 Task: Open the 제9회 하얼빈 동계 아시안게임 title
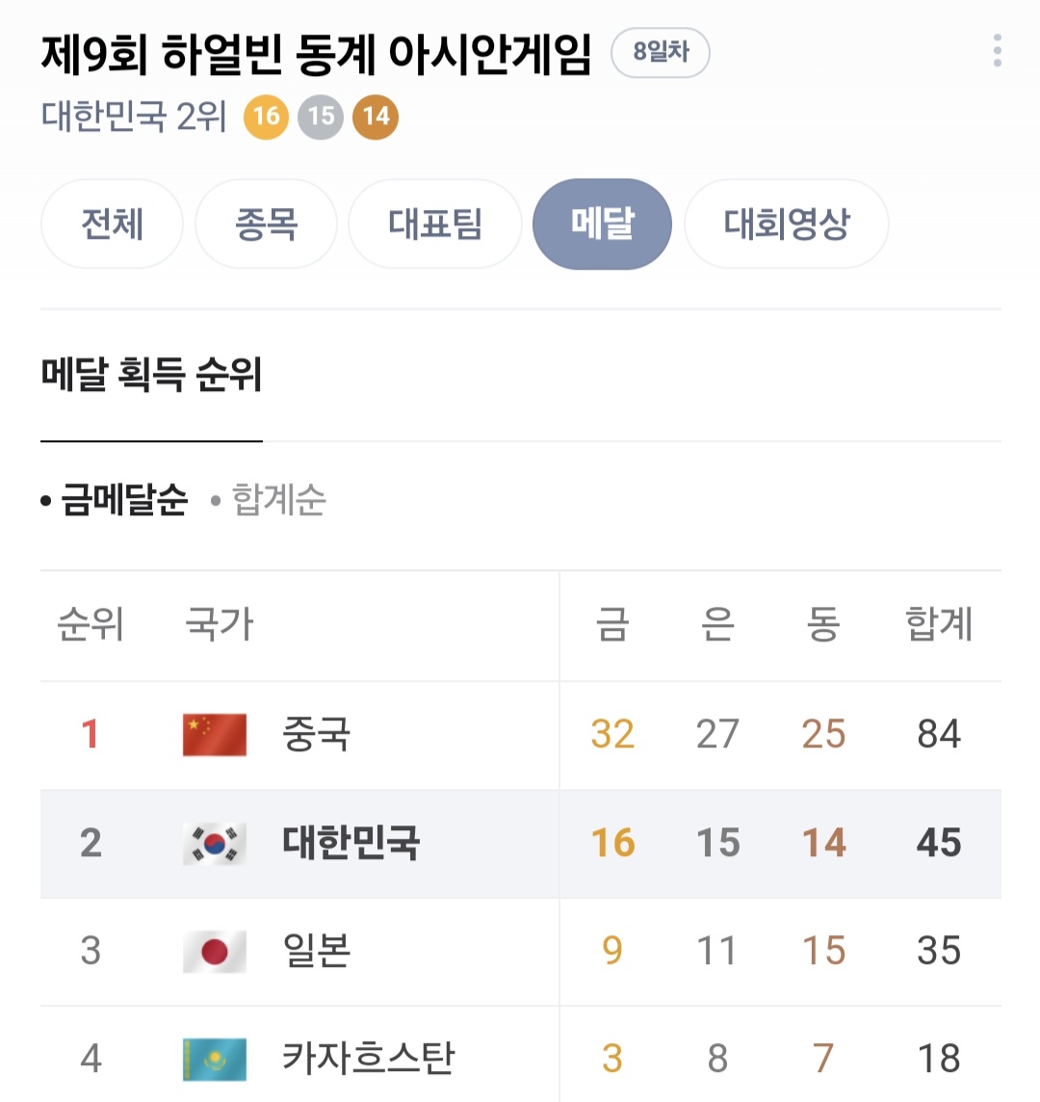(x=316, y=54)
